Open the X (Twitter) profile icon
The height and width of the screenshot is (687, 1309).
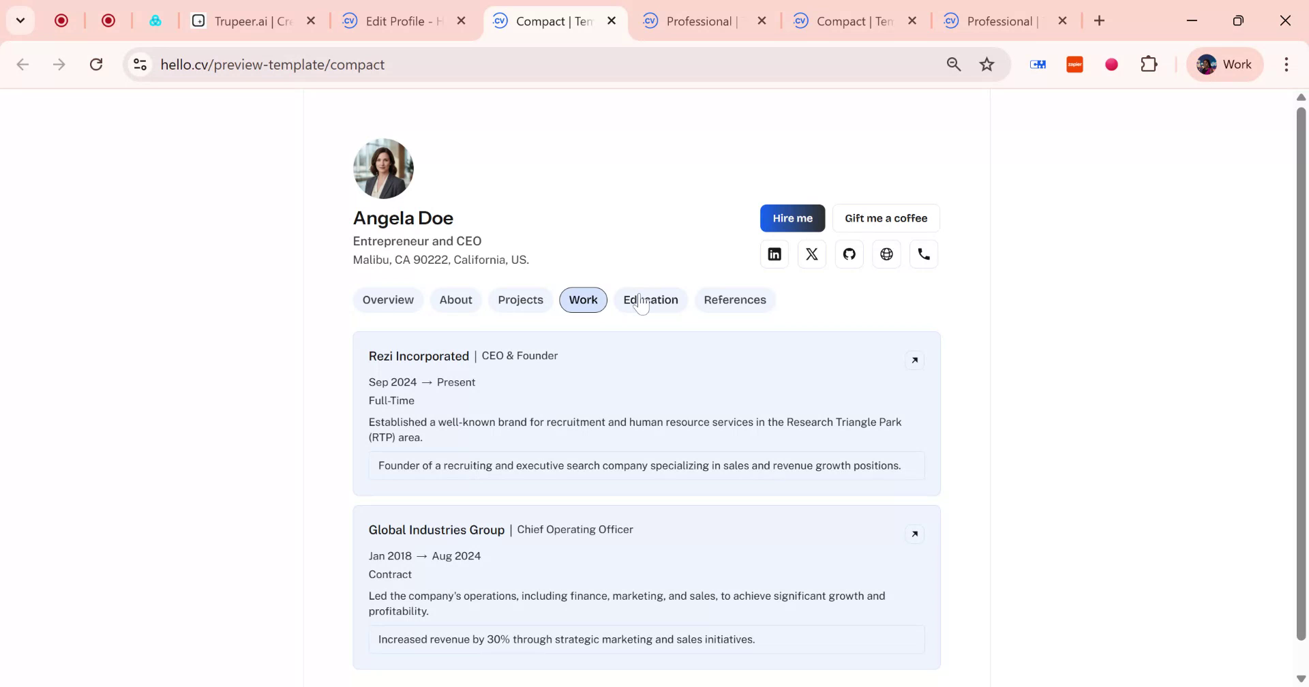[x=812, y=254]
